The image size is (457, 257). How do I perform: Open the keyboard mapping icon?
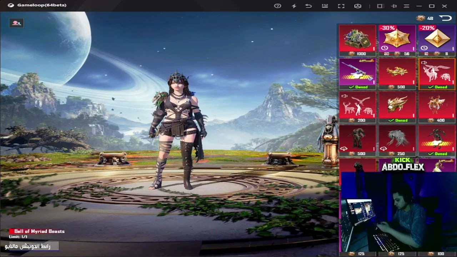click(x=325, y=6)
